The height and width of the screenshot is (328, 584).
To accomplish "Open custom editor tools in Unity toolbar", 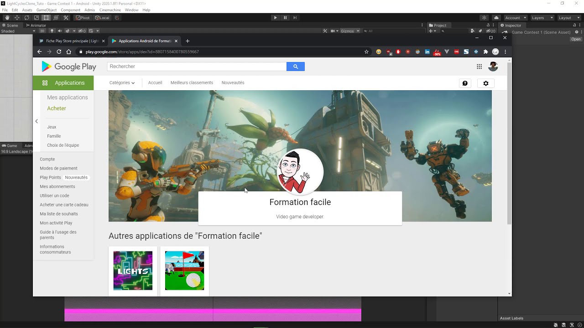I will [66, 18].
